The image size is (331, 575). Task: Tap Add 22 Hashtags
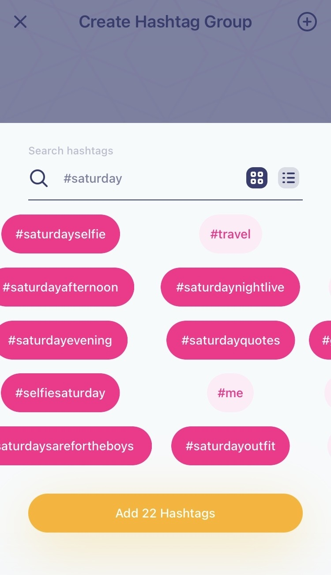tap(165, 513)
